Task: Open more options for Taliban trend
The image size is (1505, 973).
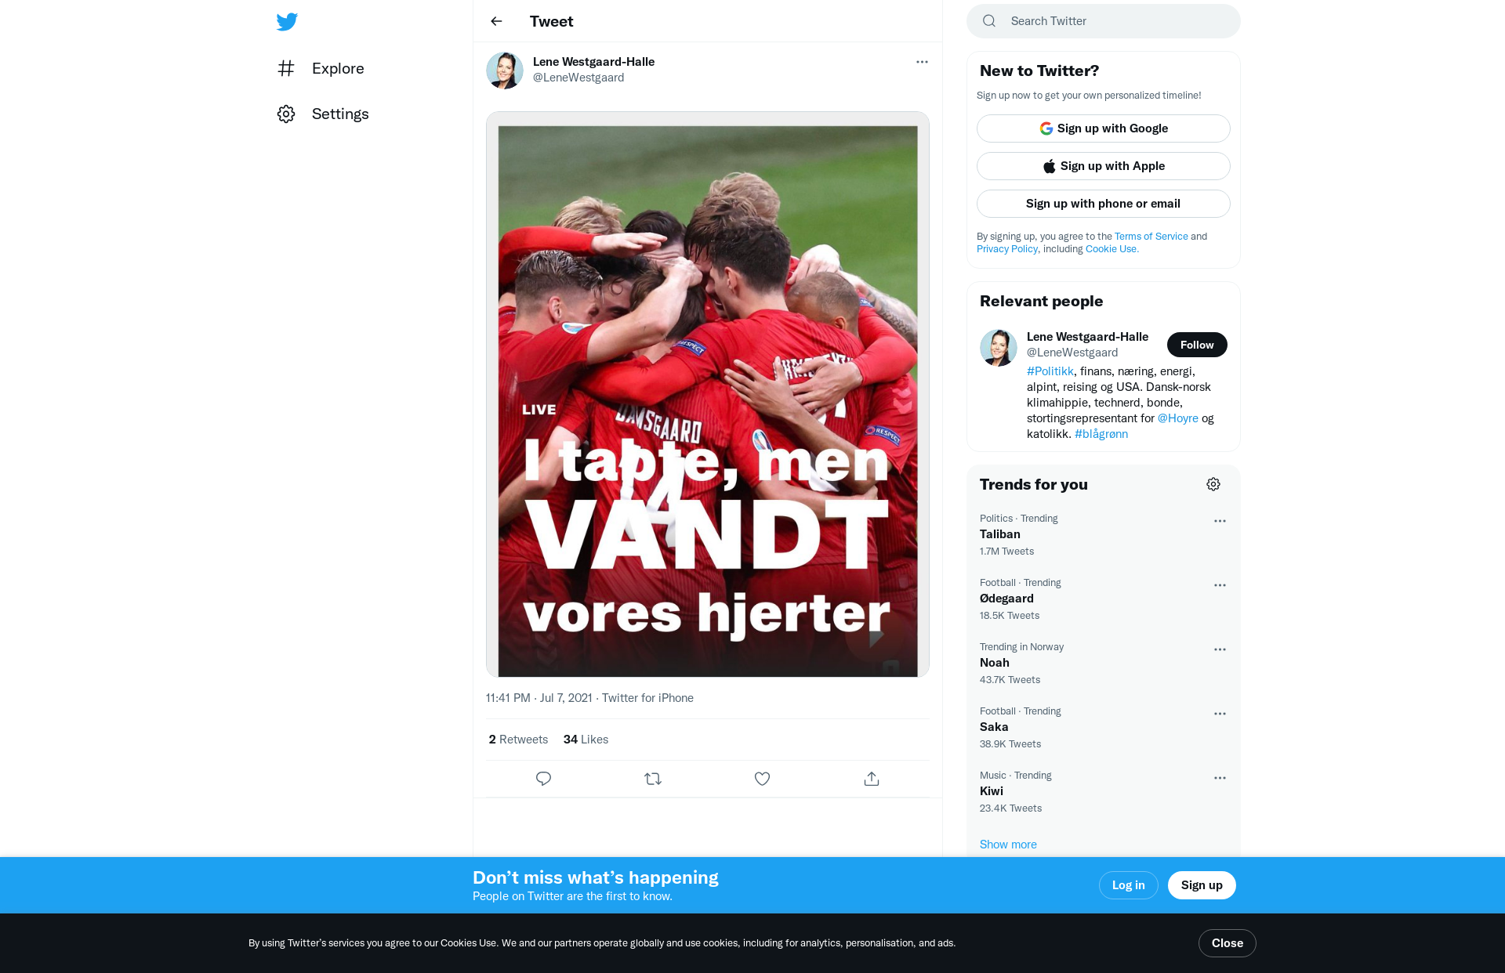Action: [1220, 521]
